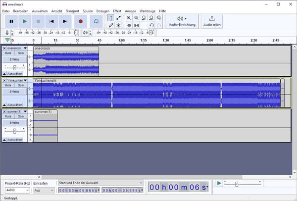297x201 pixels.
Task: Open the Effekt menu
Action: [117, 11]
